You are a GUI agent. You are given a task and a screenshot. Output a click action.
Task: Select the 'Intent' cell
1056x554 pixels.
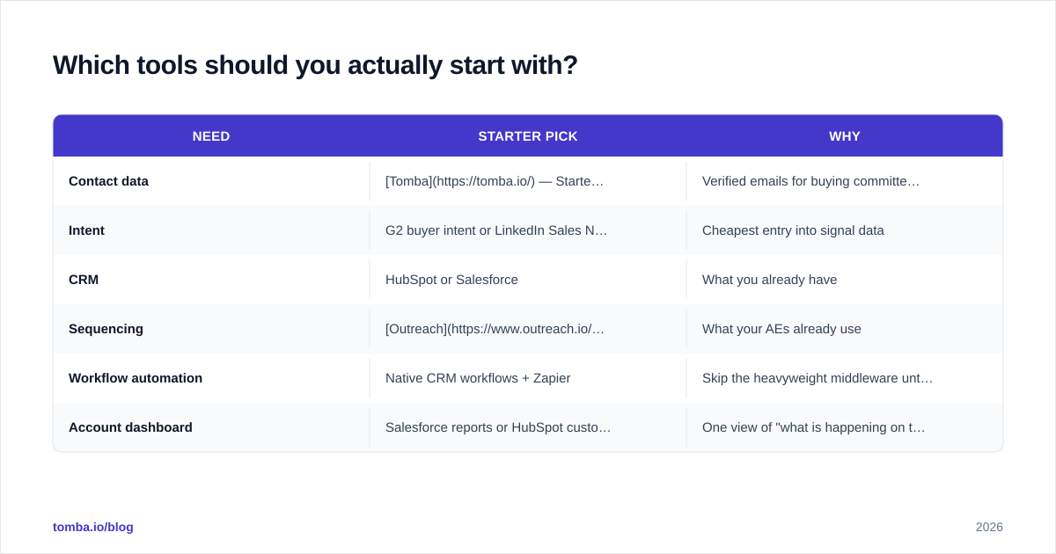211,230
